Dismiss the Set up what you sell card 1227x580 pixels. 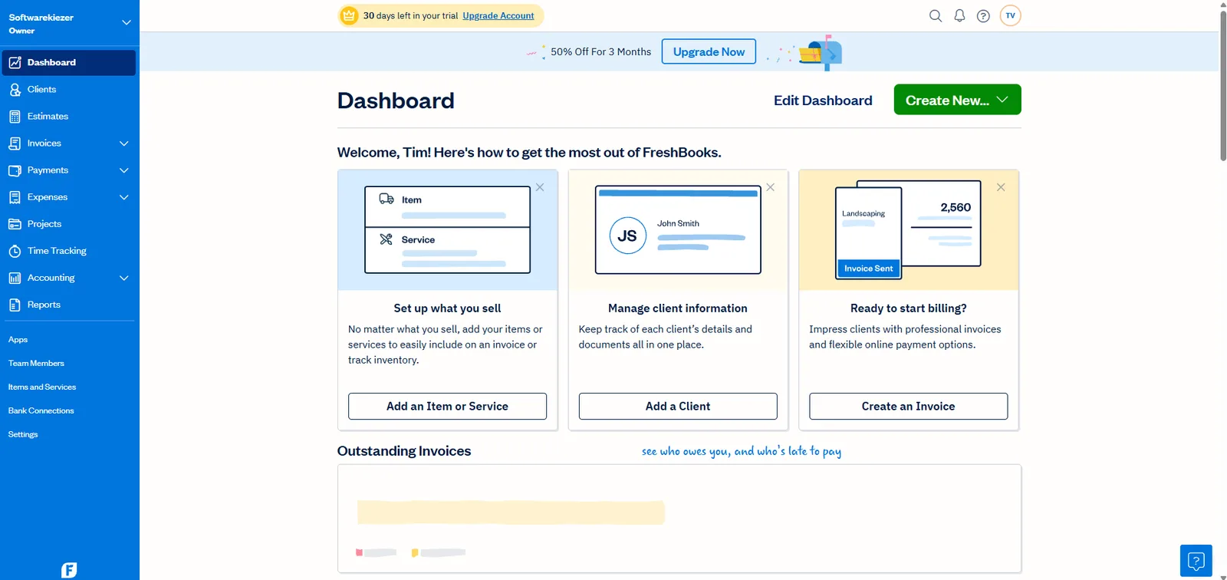click(x=540, y=187)
